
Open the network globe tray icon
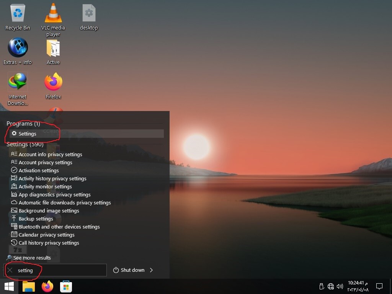click(331, 286)
